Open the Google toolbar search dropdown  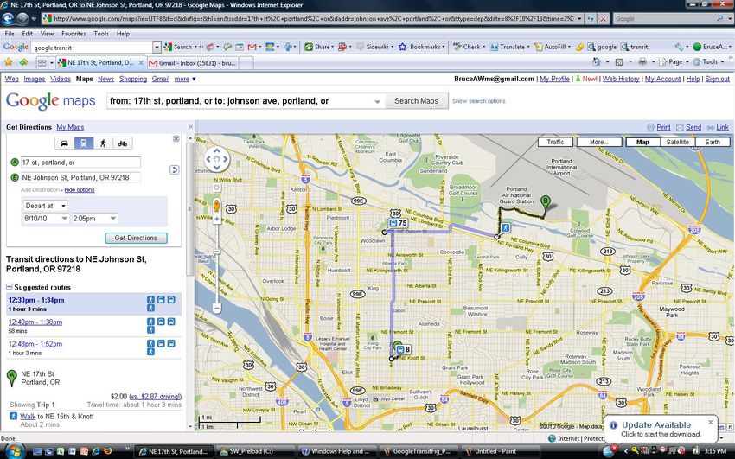(157, 48)
